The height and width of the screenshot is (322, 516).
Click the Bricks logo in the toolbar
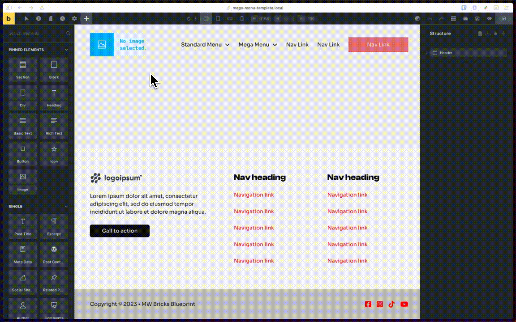(x=9, y=18)
